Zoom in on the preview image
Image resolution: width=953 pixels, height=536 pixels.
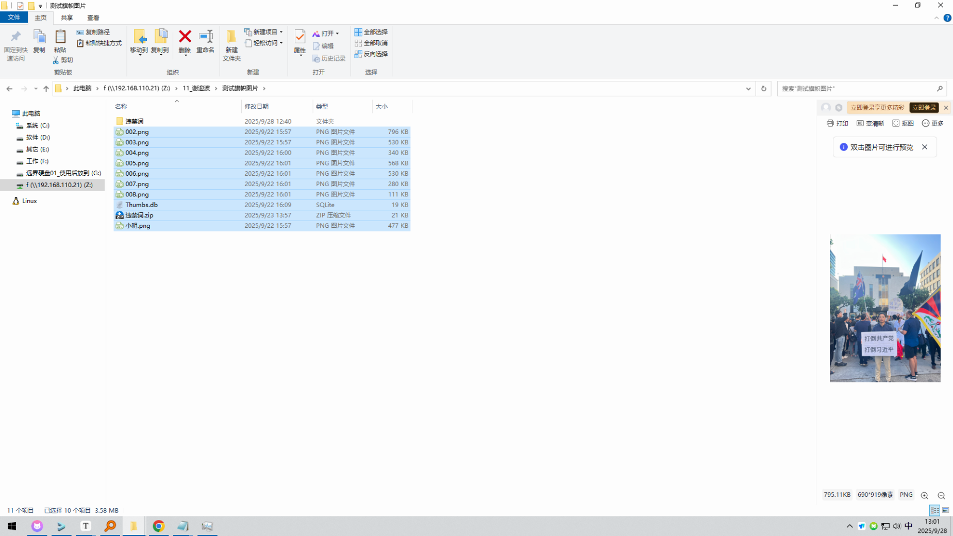(924, 495)
